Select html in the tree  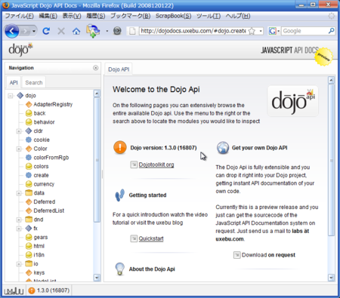(x=39, y=246)
